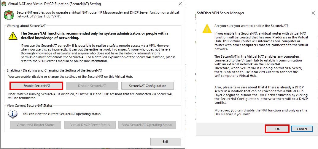This screenshot has width=318, height=149.
Task: Click the SecureNAT app icon in title bar
Action: [x=4, y=4]
